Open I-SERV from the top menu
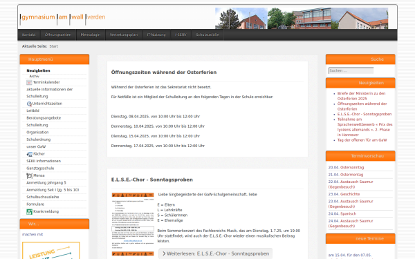Image resolution: width=415 pixels, height=259 pixels. click(x=181, y=35)
